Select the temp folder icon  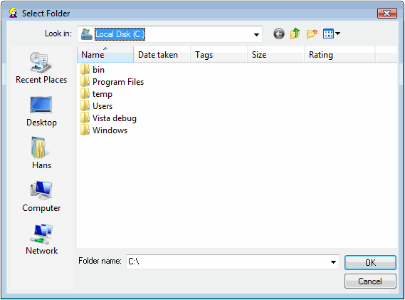pos(85,93)
